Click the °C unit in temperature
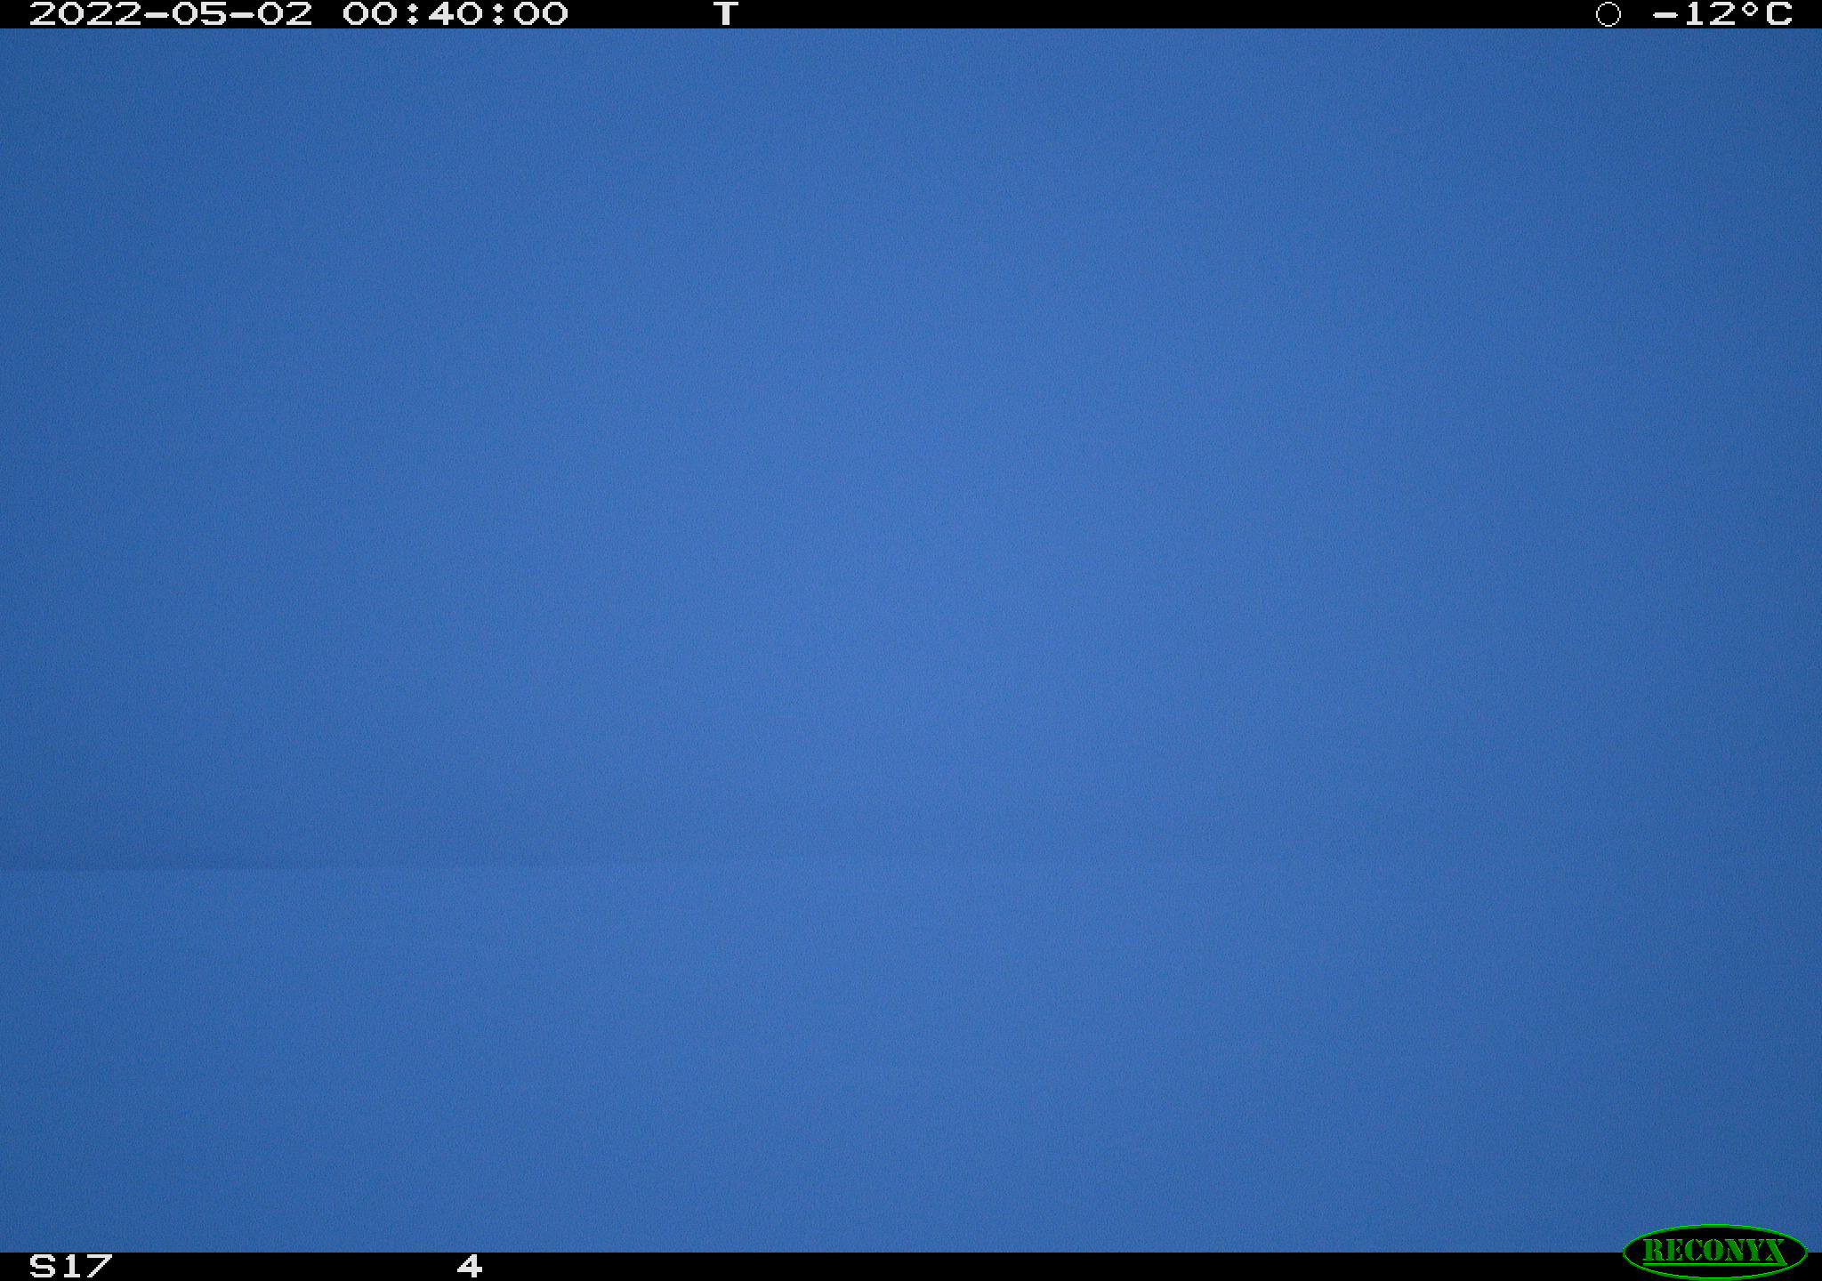The width and height of the screenshot is (1822, 1281). coord(1765,13)
